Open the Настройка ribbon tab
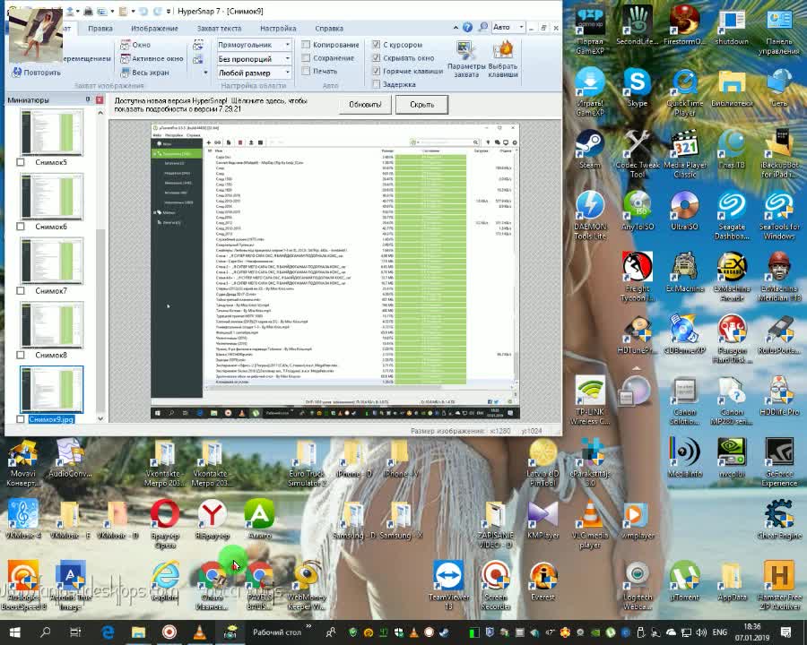This screenshot has height=645, width=807. [278, 28]
